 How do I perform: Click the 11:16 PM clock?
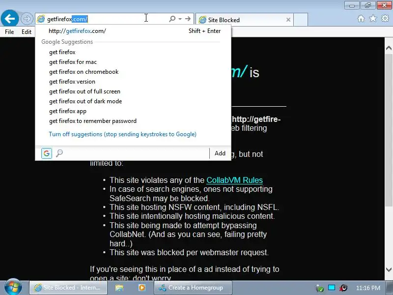pos(368,288)
